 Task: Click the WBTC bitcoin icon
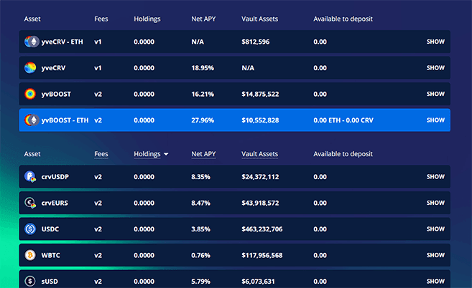(x=30, y=255)
